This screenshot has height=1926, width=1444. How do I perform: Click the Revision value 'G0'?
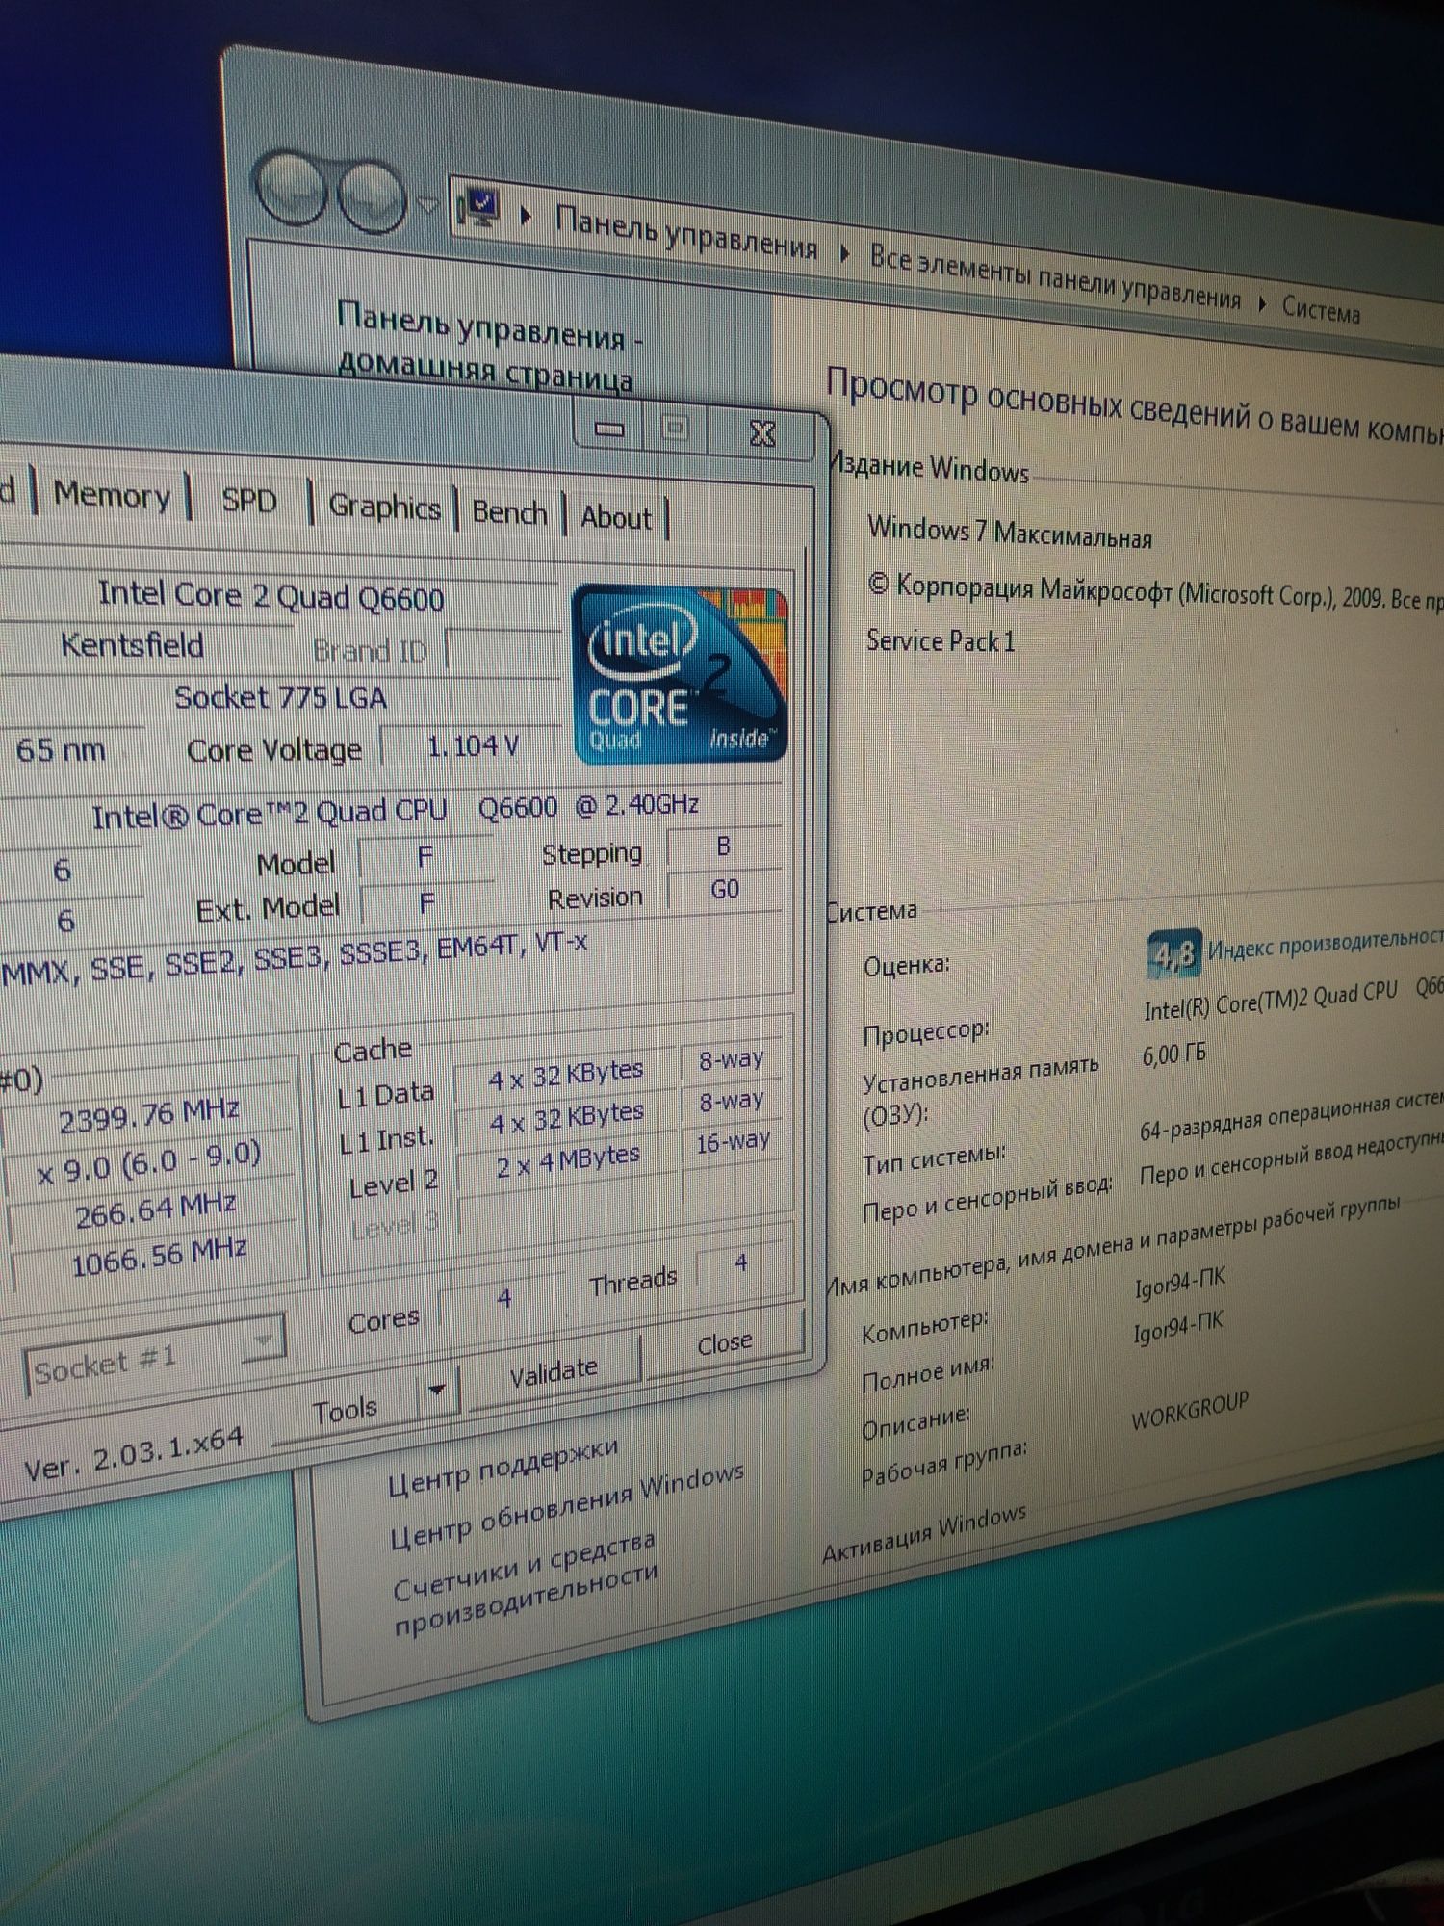point(724,889)
